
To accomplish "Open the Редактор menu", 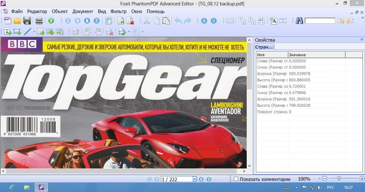I will (x=37, y=11).
